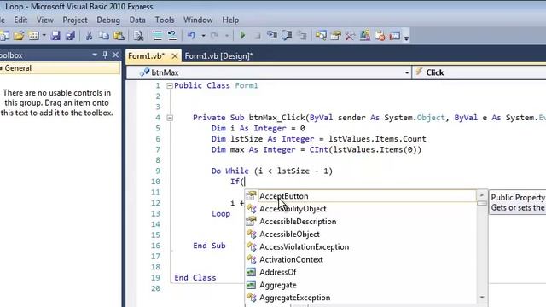Viewport: 546px width, 307px height.
Task: Collapse the btnMax_Click Sub region
Action: pos(170,118)
